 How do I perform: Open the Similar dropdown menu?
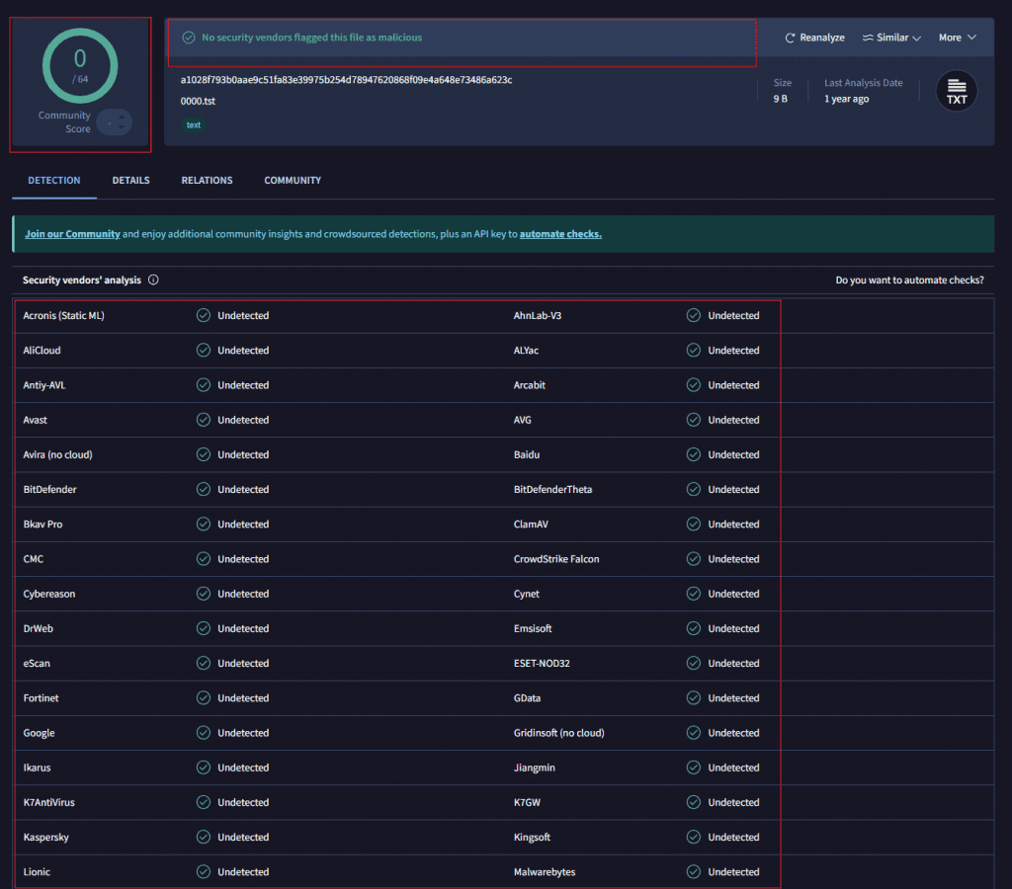[x=891, y=38]
